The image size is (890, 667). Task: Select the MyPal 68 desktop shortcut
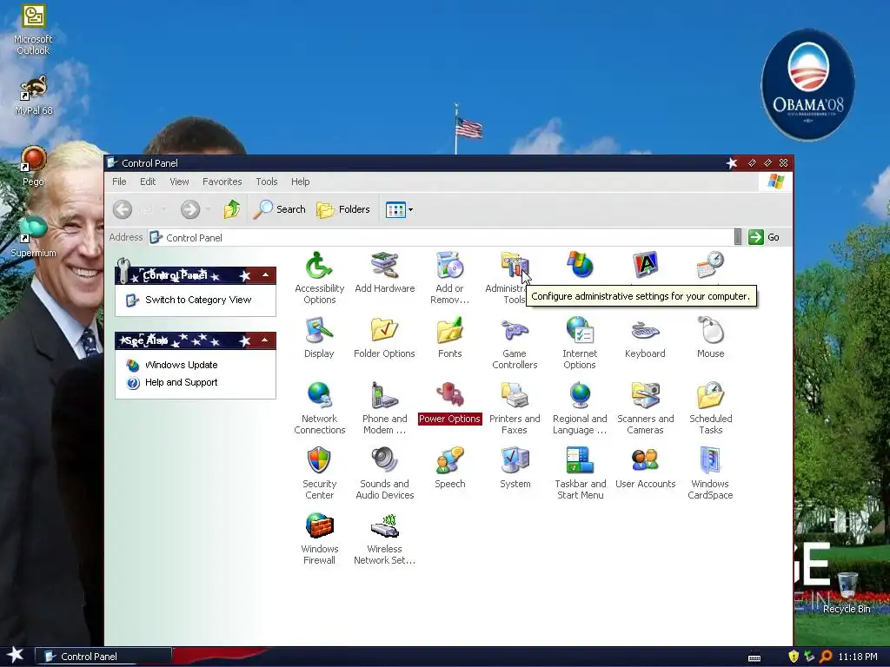[33, 96]
